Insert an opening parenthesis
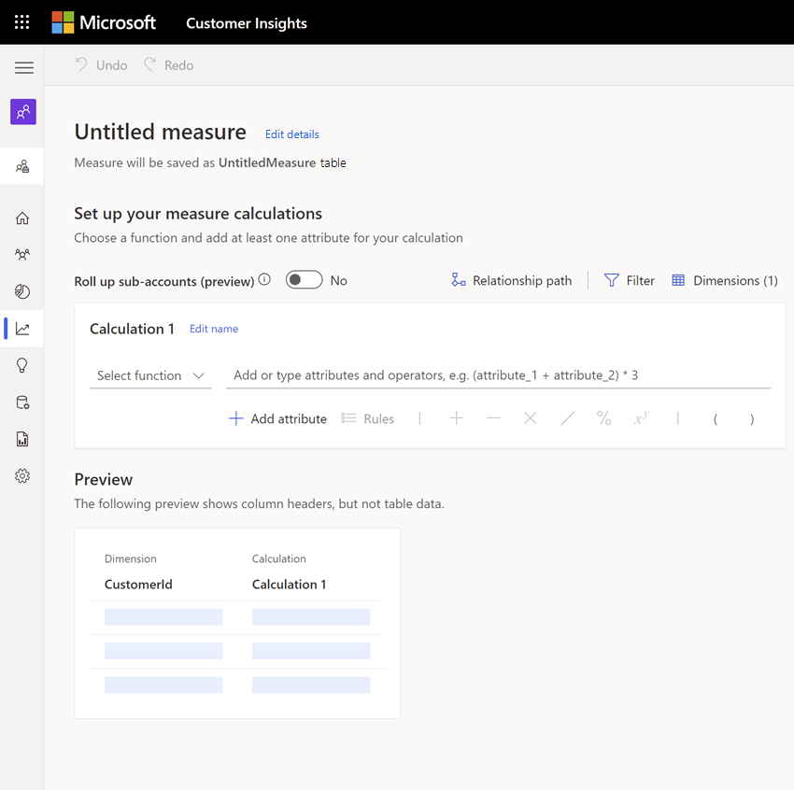794x790 pixels. click(715, 419)
